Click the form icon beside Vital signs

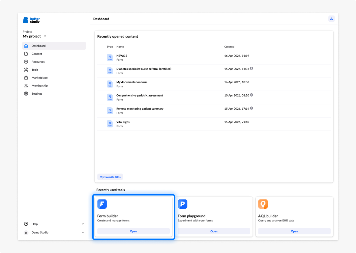[x=110, y=124]
